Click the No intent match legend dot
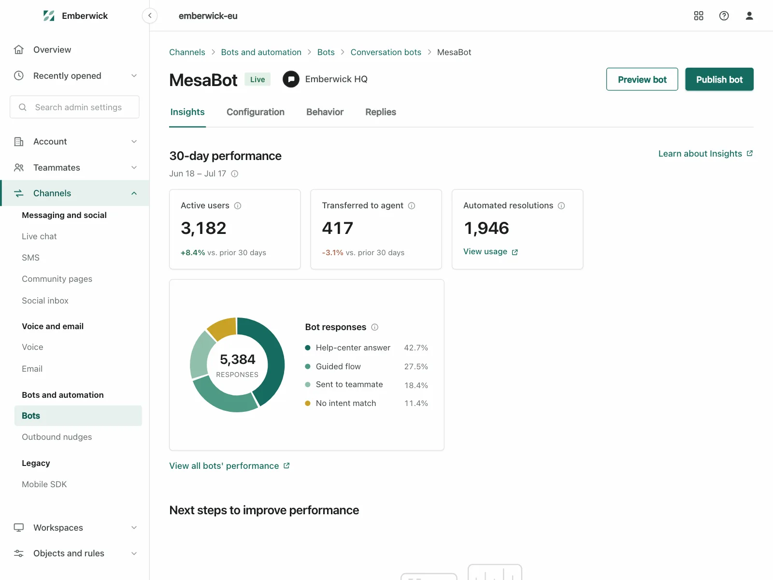 click(308, 404)
